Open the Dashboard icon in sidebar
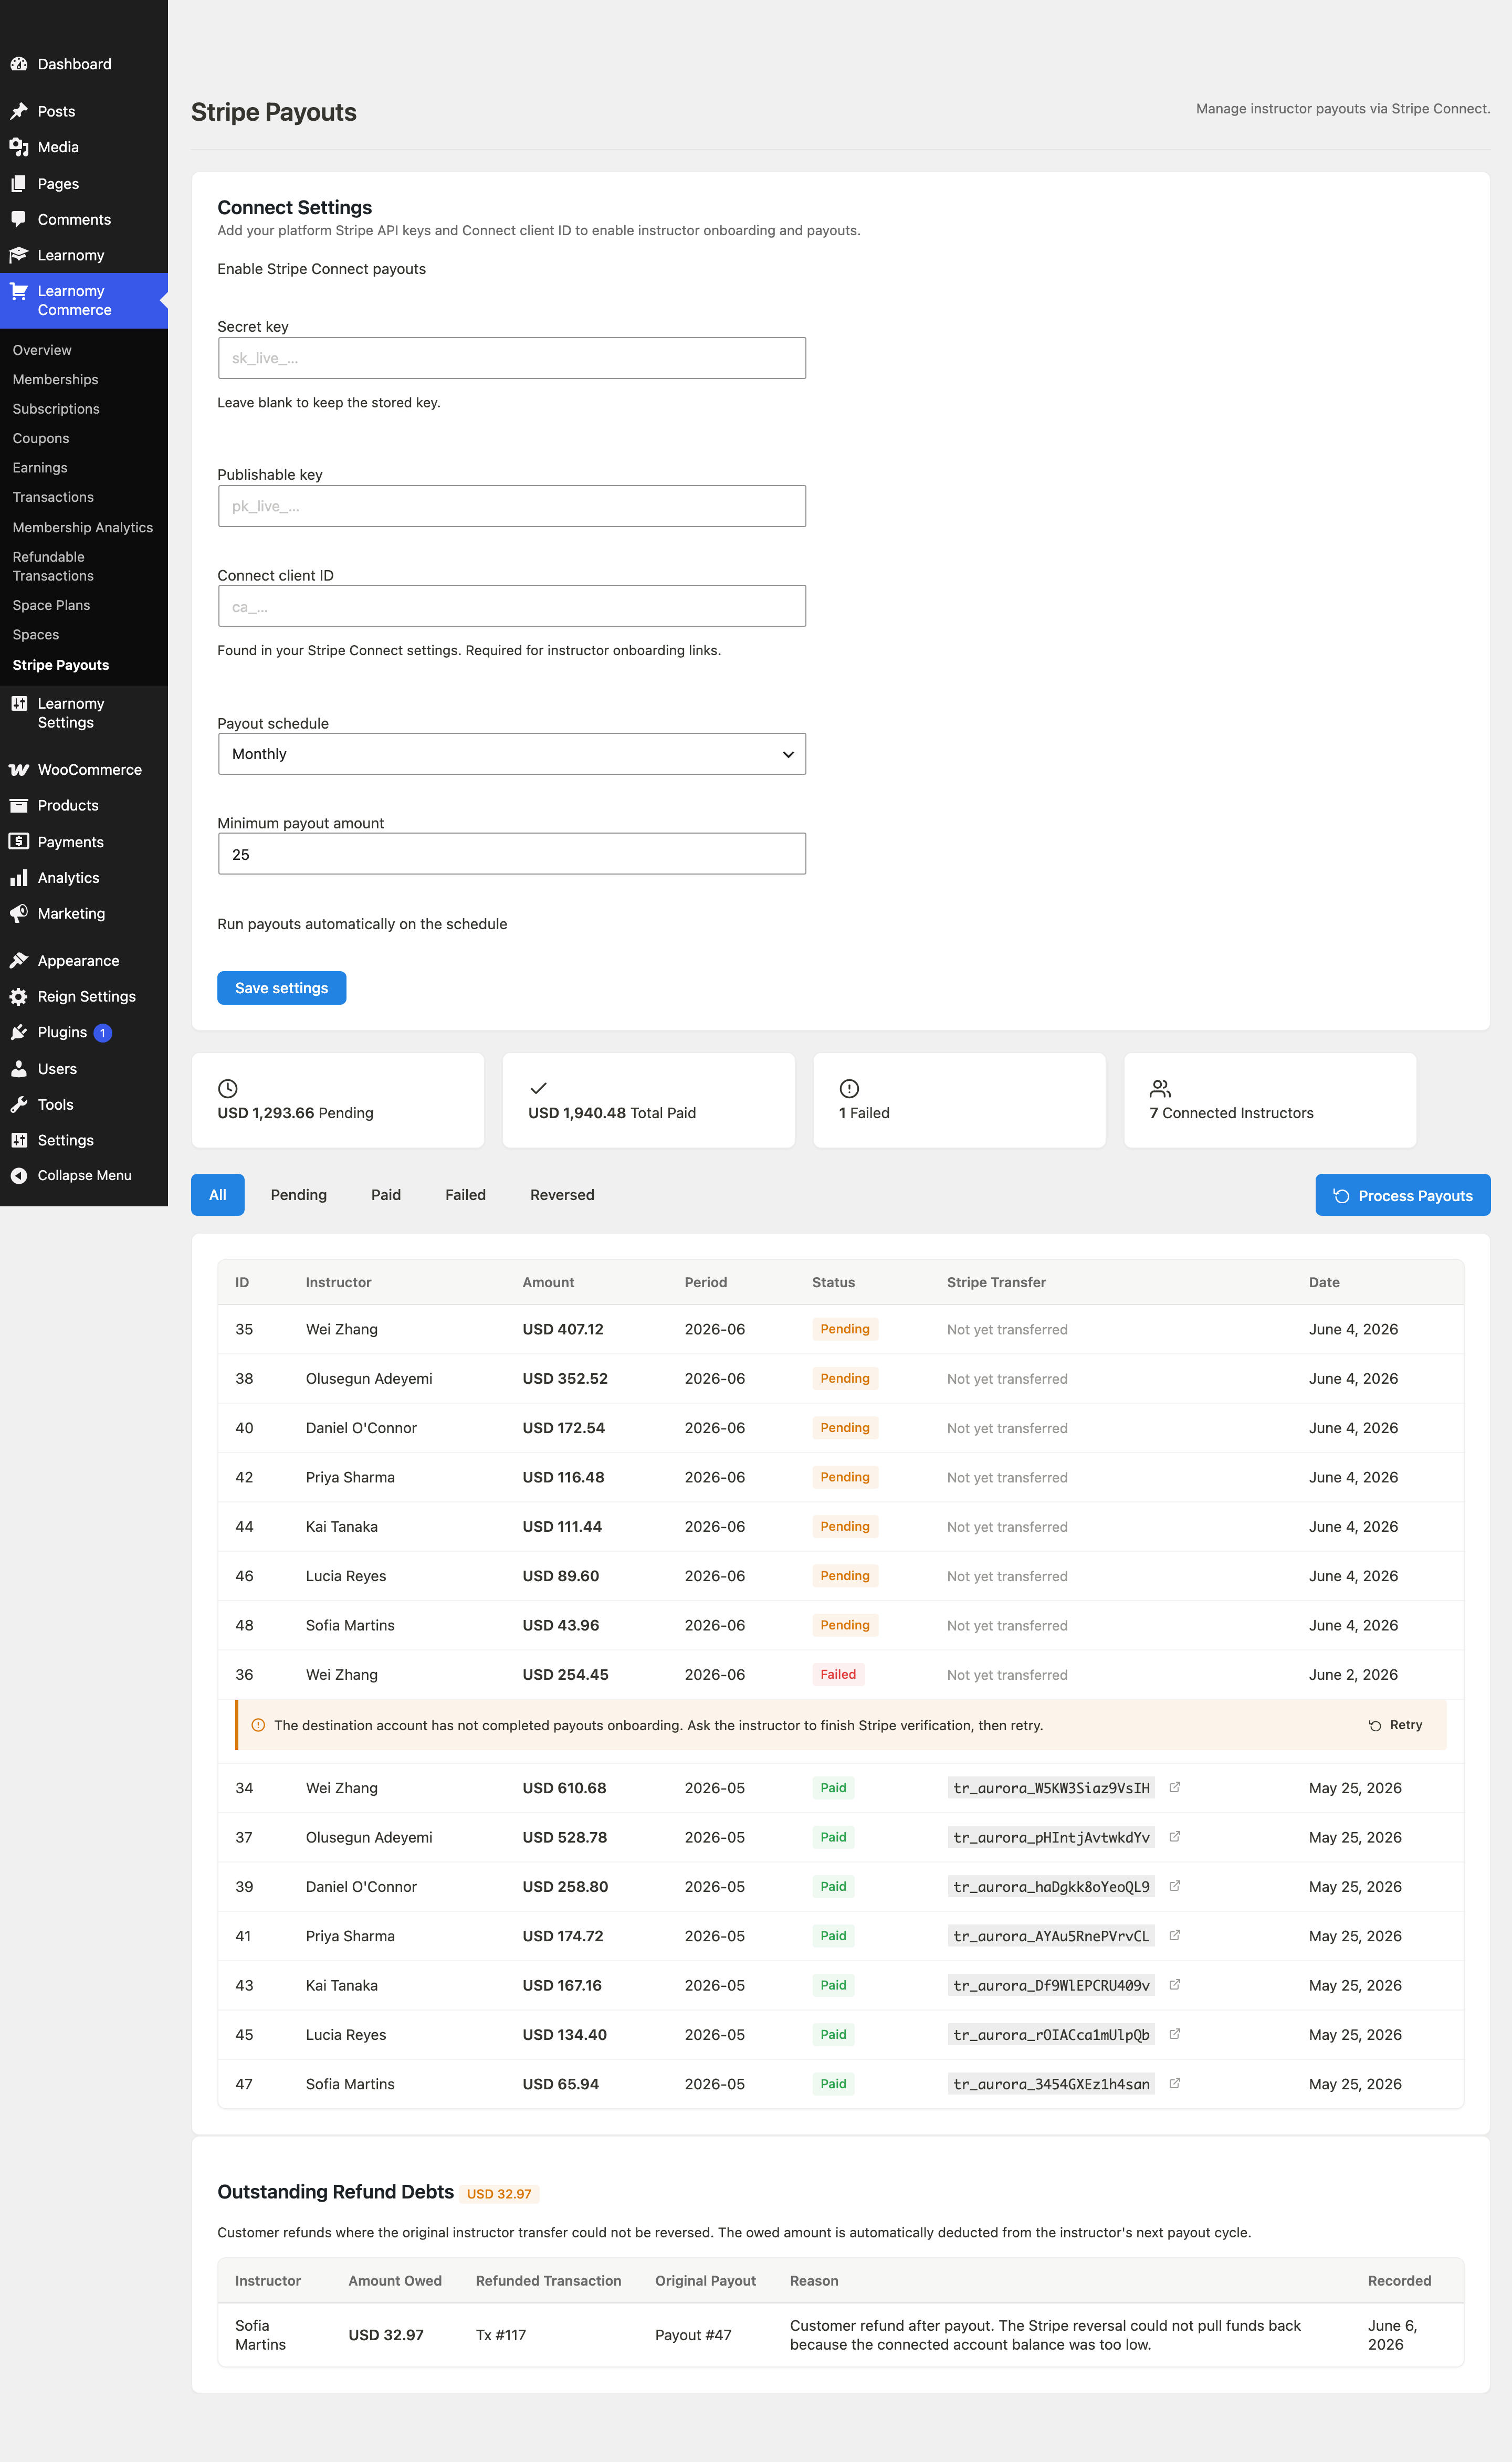 tap(18, 64)
